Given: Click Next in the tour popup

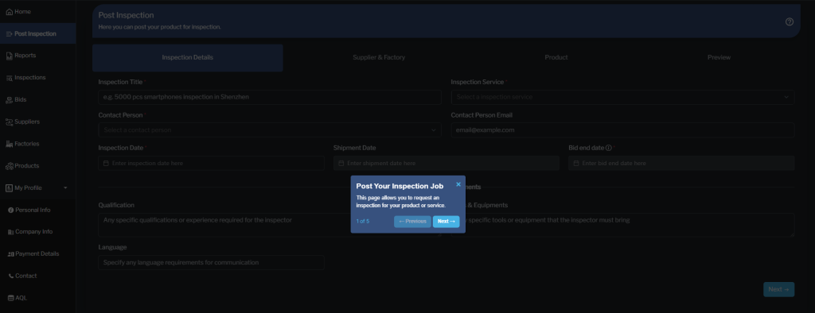Looking at the screenshot, I should tap(446, 222).
